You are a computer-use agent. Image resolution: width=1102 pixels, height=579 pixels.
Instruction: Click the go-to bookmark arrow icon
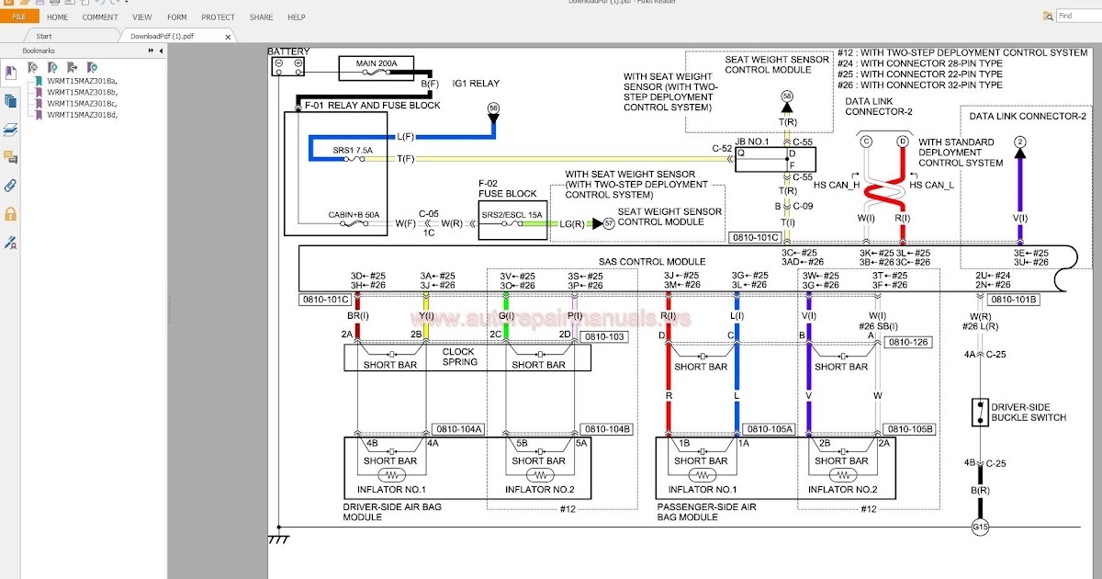72,67
